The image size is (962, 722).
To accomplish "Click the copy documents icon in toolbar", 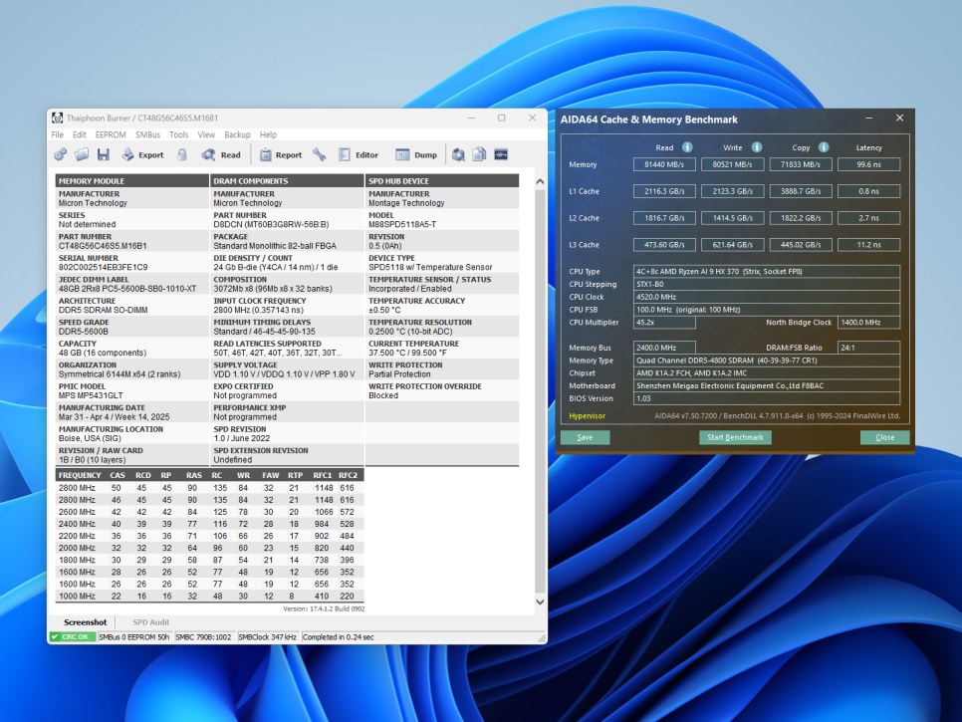I will 479,154.
